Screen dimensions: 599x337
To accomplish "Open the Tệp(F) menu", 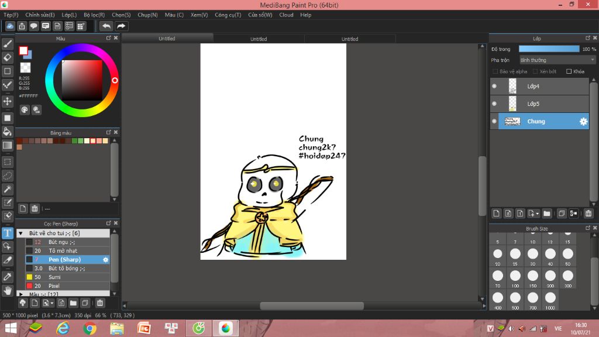I will click(x=11, y=15).
